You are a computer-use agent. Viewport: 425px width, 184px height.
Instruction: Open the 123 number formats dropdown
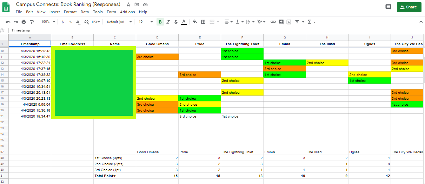95,22
